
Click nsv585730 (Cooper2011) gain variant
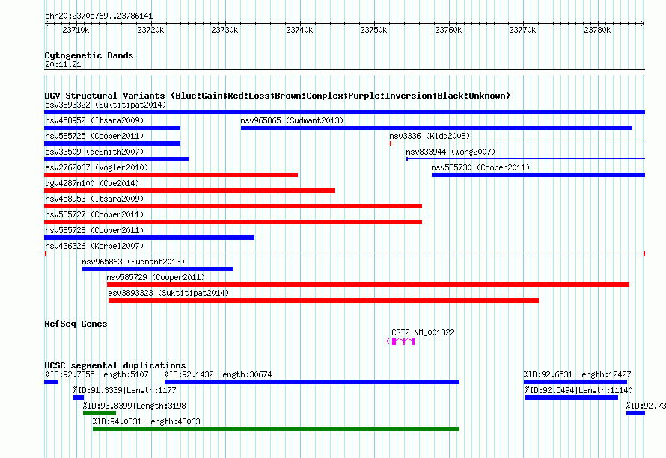[x=538, y=175]
